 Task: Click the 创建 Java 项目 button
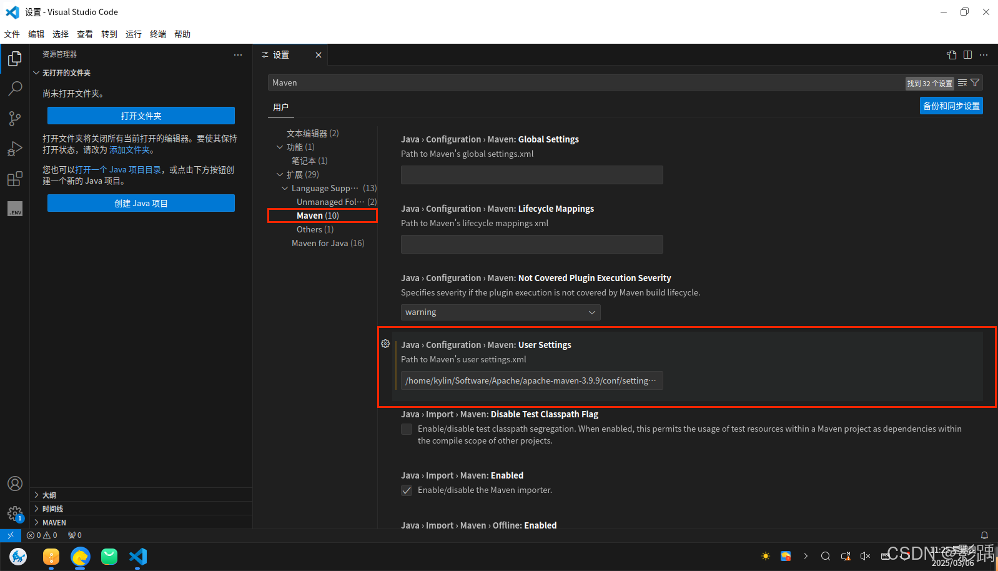click(141, 203)
